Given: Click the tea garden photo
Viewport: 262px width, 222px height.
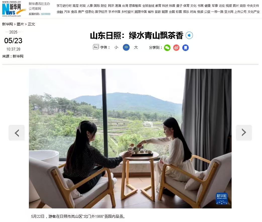Looking at the screenshot, I should 130,138.
